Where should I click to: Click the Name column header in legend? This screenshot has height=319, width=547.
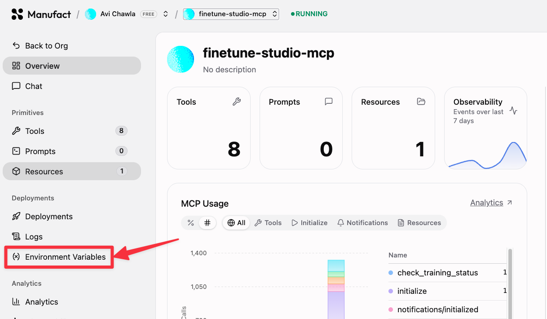coord(398,255)
